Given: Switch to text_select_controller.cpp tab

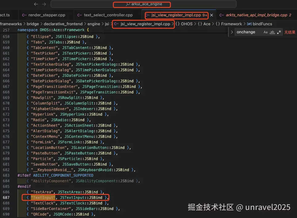Looking at the screenshot, I should pos(108,15).
